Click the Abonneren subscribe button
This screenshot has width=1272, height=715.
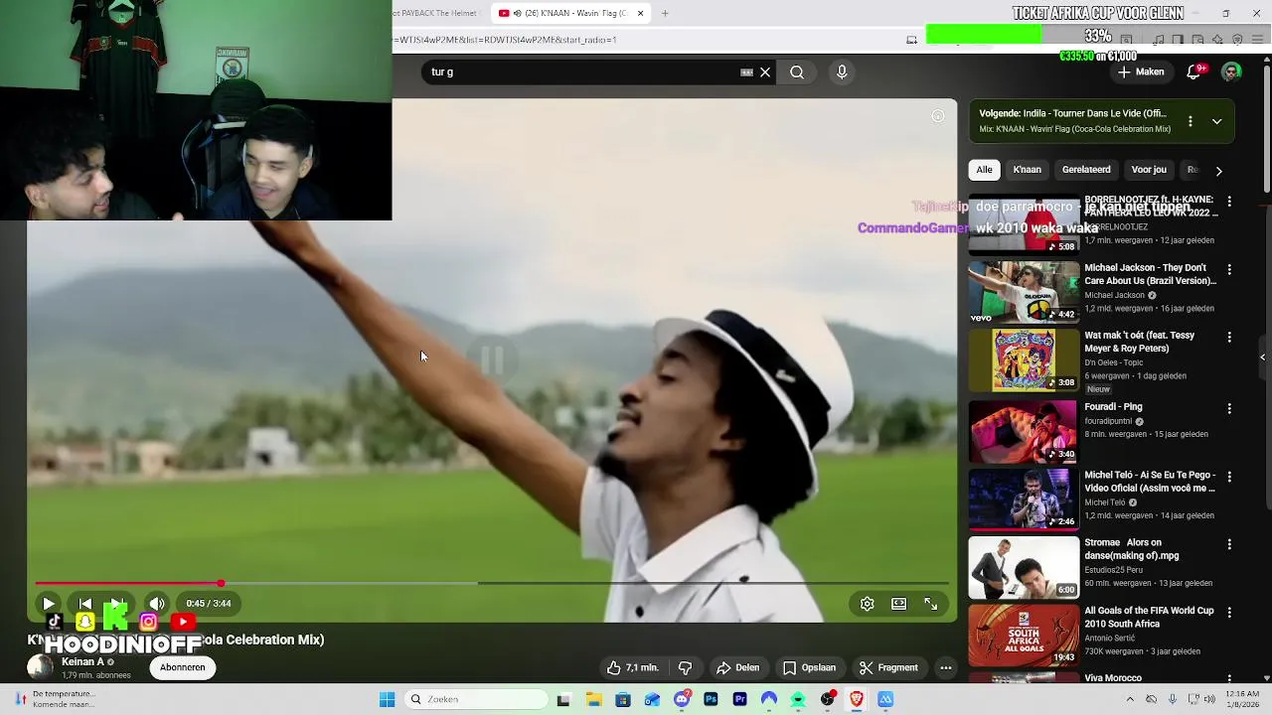pos(183,667)
